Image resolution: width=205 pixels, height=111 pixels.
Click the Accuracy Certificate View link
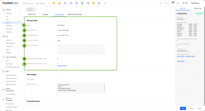tap(59, 40)
